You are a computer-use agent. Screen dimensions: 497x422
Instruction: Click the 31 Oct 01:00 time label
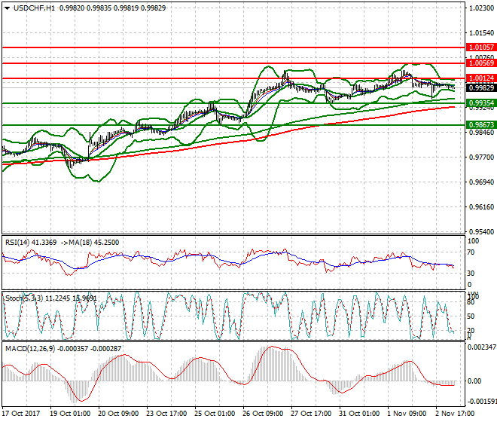coord(359,414)
